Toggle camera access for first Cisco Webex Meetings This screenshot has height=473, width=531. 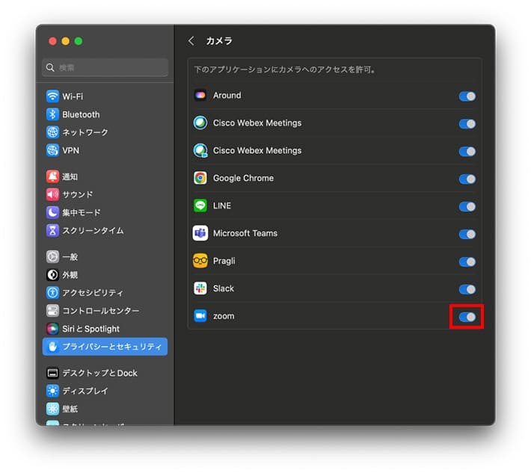pos(467,124)
